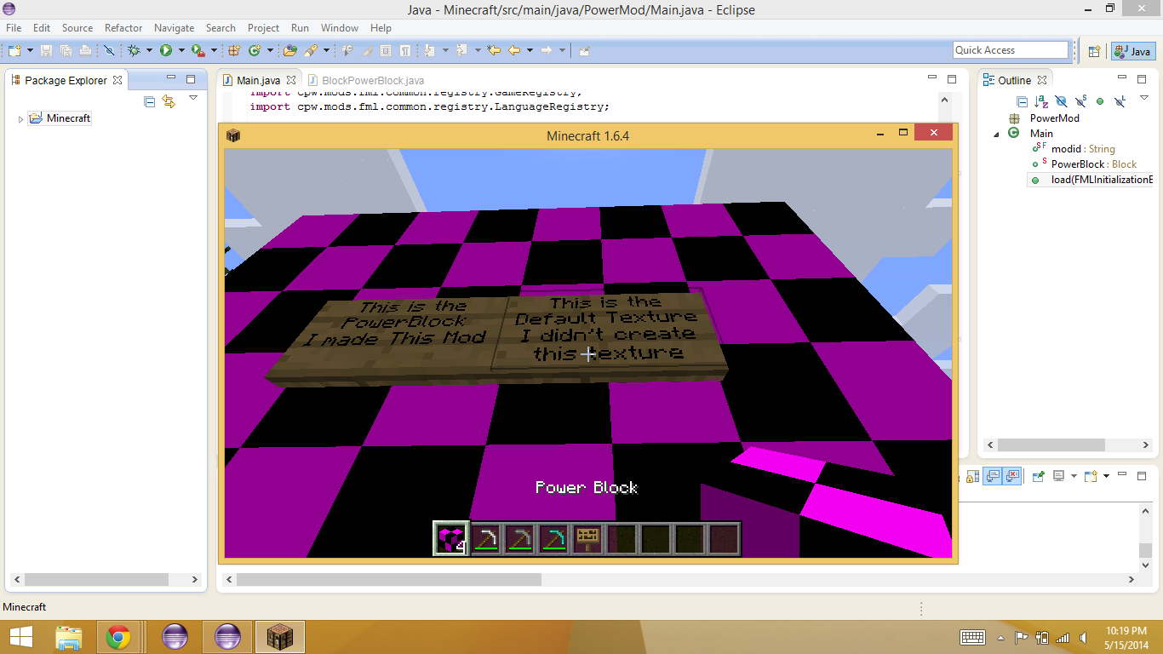This screenshot has height=654, width=1163.
Task: Click the Open Perspective icon
Action: [1094, 51]
